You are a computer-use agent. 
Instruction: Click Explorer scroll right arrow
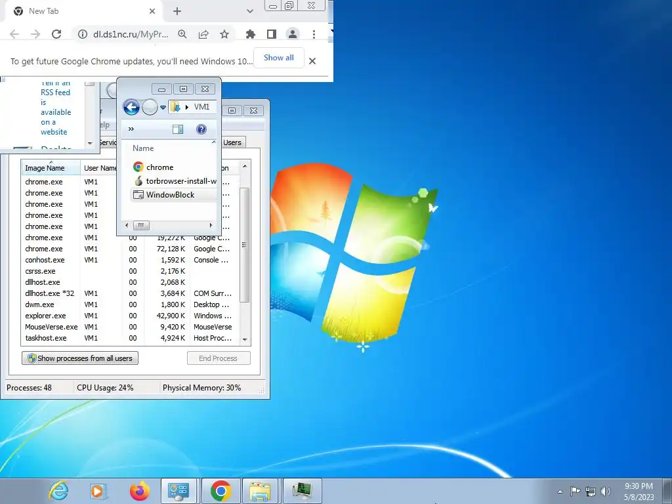click(211, 225)
